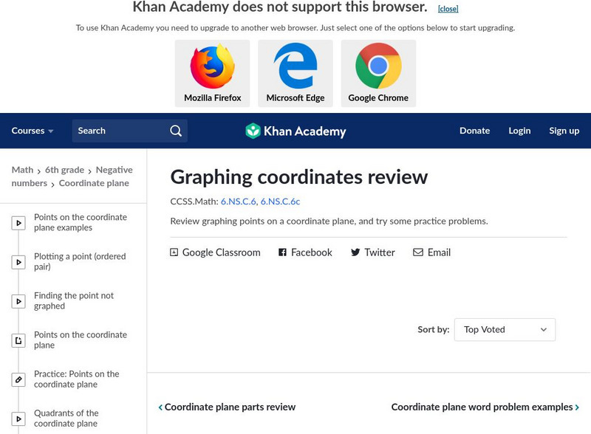Click the Microsoft Edge browser icon
This screenshot has height=434, width=591.
pyautogui.click(x=295, y=67)
